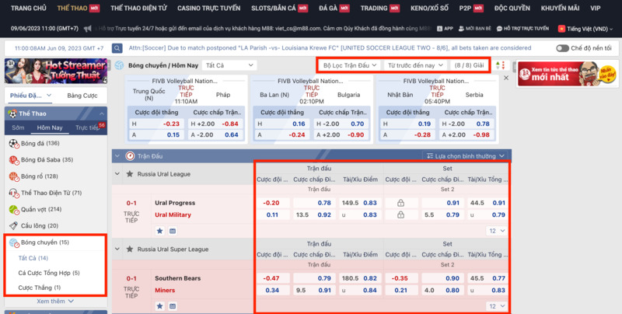Switch to the Trực tiếp tab

tap(87, 127)
